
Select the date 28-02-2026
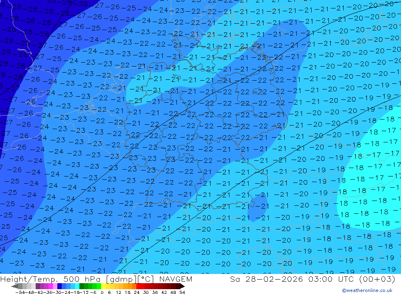(x=274, y=279)
